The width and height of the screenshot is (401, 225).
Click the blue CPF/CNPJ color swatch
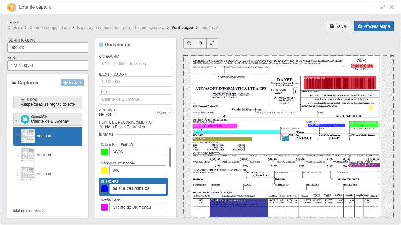tap(104, 189)
